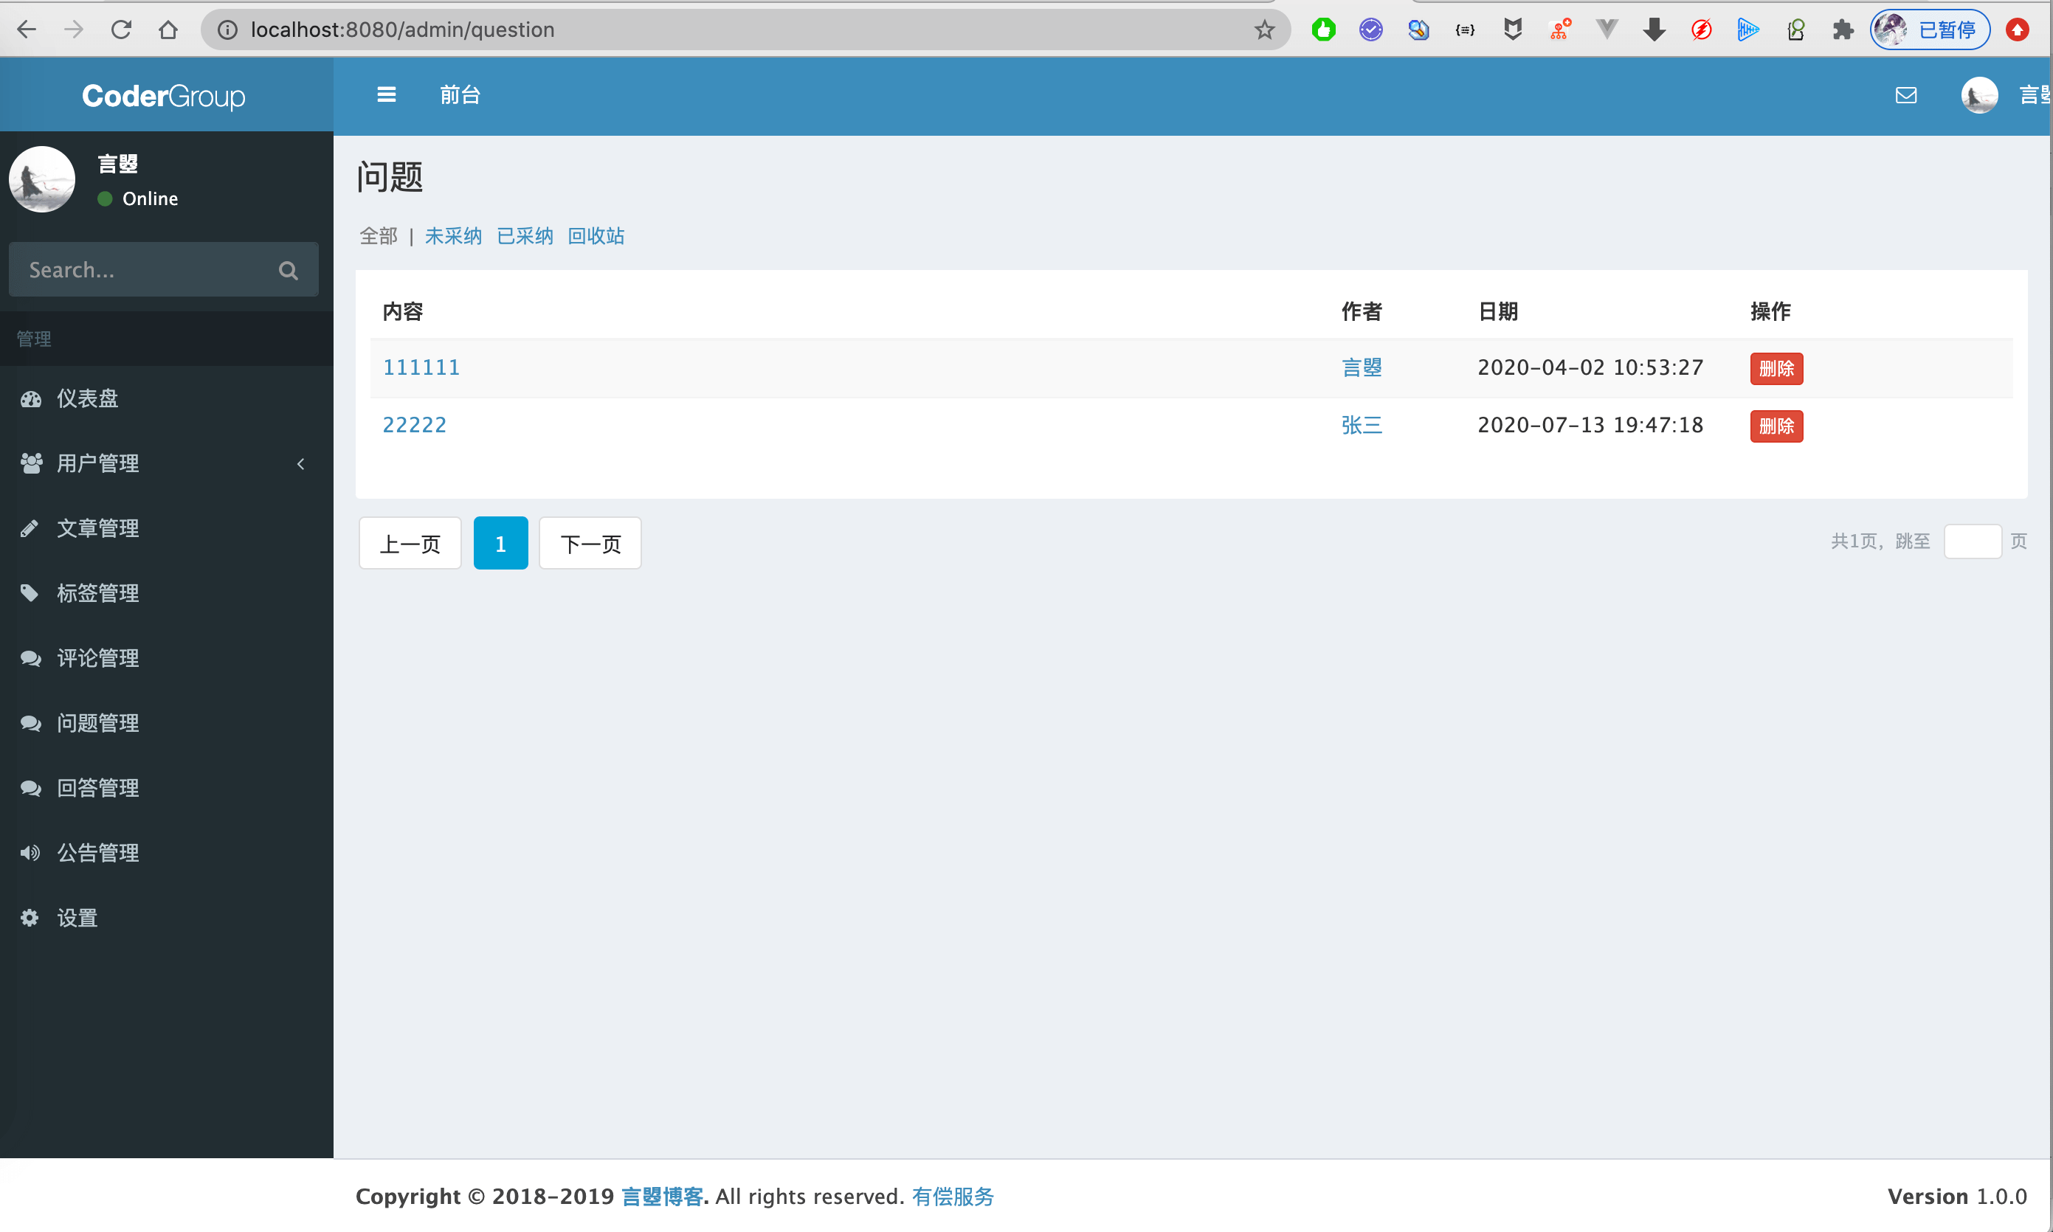Open the user avatar dropdown in top-right header
The width and height of the screenshot is (2053, 1232).
(1979, 95)
